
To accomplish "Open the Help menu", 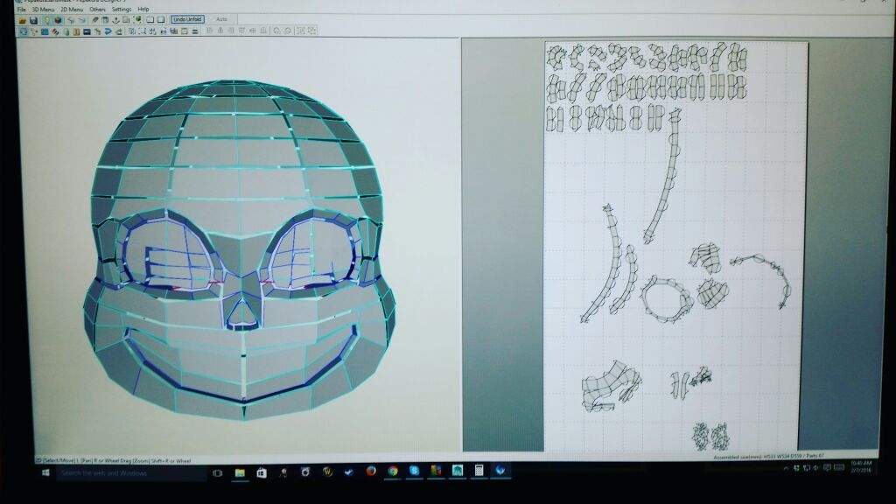I will pyautogui.click(x=143, y=9).
